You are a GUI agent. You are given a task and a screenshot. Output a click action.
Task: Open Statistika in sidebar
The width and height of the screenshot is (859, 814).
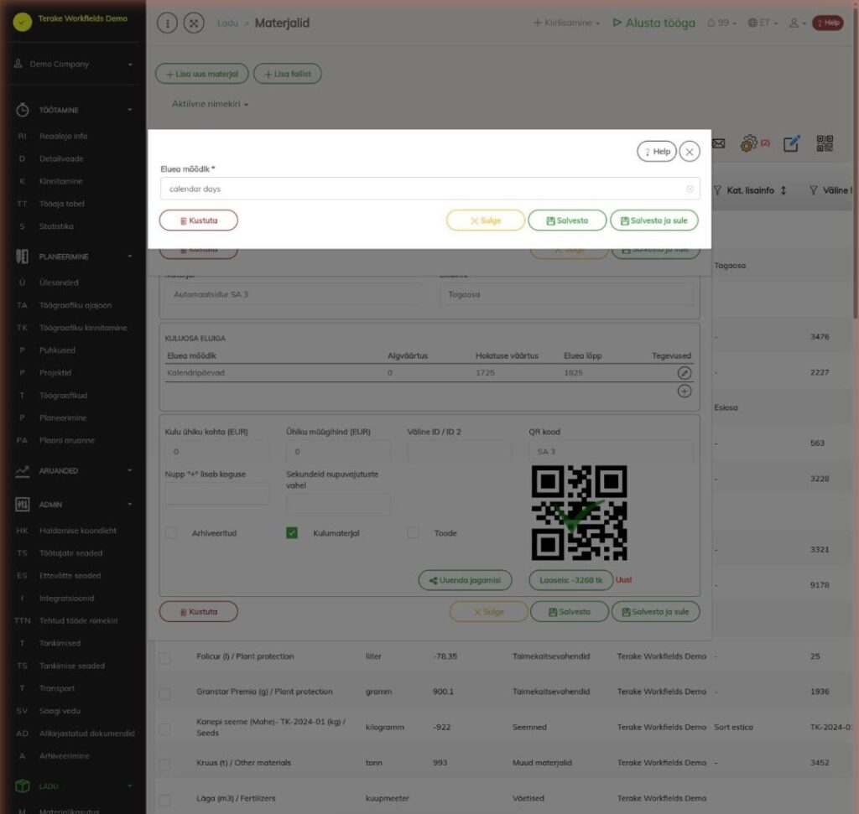[56, 226]
